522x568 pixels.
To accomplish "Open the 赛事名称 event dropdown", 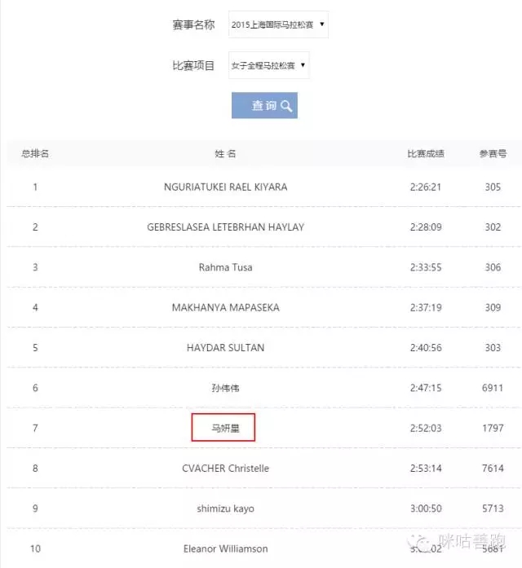I will 278,24.
